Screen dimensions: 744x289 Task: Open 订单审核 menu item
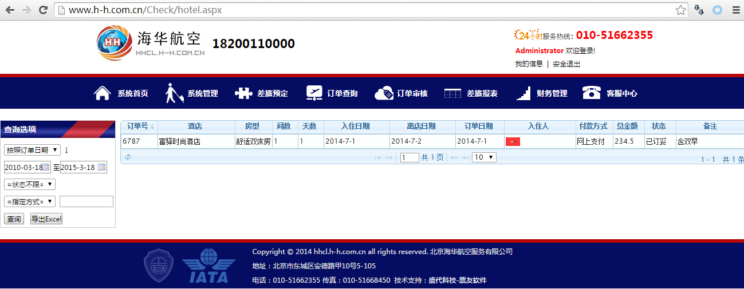[x=412, y=93]
